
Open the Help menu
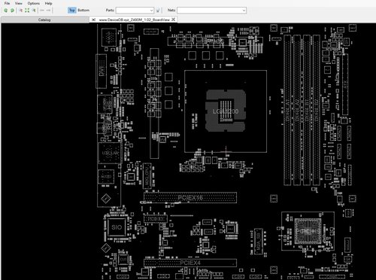[x=48, y=3]
